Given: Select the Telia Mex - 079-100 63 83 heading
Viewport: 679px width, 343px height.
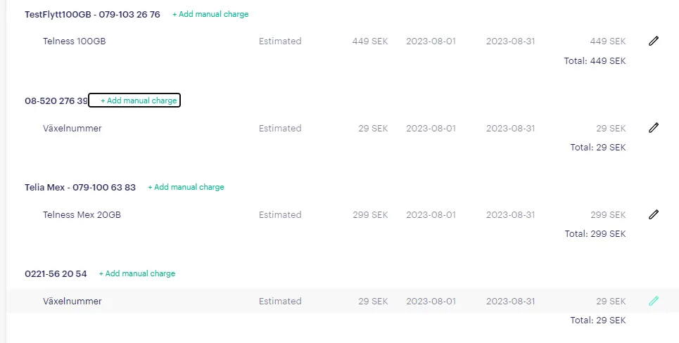Looking at the screenshot, I should click(80, 187).
